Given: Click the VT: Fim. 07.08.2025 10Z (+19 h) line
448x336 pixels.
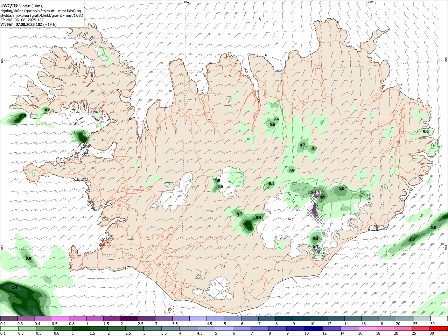Looking at the screenshot, I should click(x=28, y=24).
